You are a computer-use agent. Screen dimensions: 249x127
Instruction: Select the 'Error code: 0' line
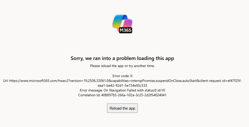[x=122, y=76]
